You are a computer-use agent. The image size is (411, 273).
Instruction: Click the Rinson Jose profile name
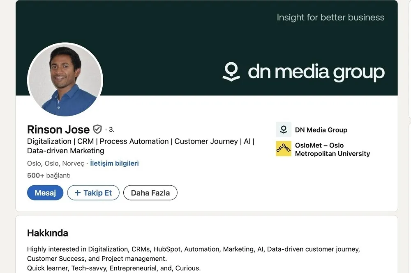58,130
